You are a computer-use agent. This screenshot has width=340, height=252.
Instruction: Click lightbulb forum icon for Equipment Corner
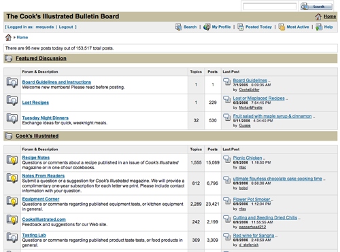(x=12, y=201)
